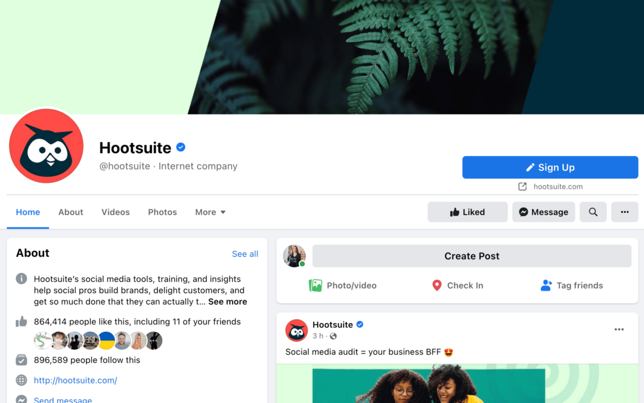Open the Videos tab
The width and height of the screenshot is (644, 403).
116,212
